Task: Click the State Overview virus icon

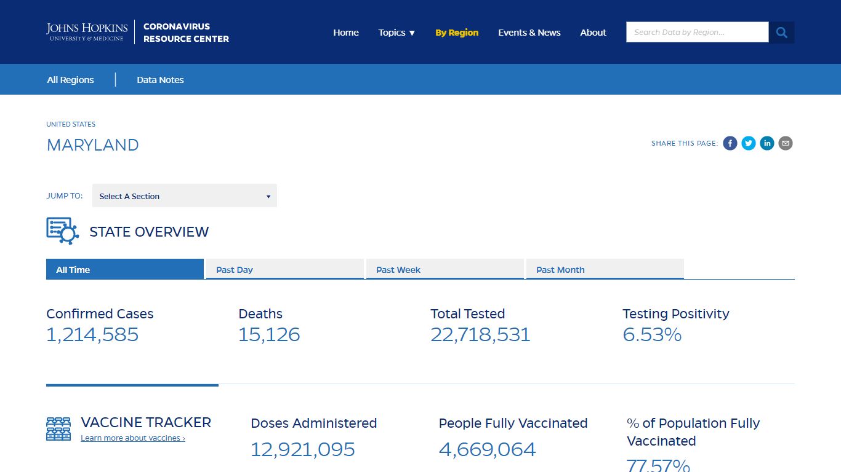Action: pos(62,231)
